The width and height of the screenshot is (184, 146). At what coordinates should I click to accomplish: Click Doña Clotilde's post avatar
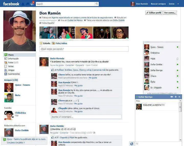point(44,129)
